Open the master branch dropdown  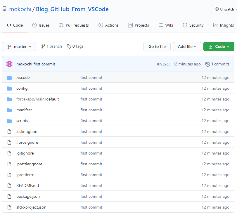19,46
